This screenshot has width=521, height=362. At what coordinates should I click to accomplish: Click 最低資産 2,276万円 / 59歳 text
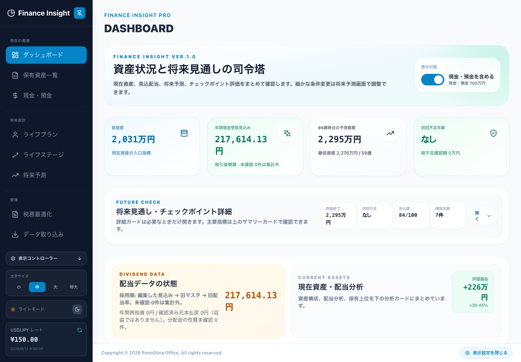click(345, 153)
